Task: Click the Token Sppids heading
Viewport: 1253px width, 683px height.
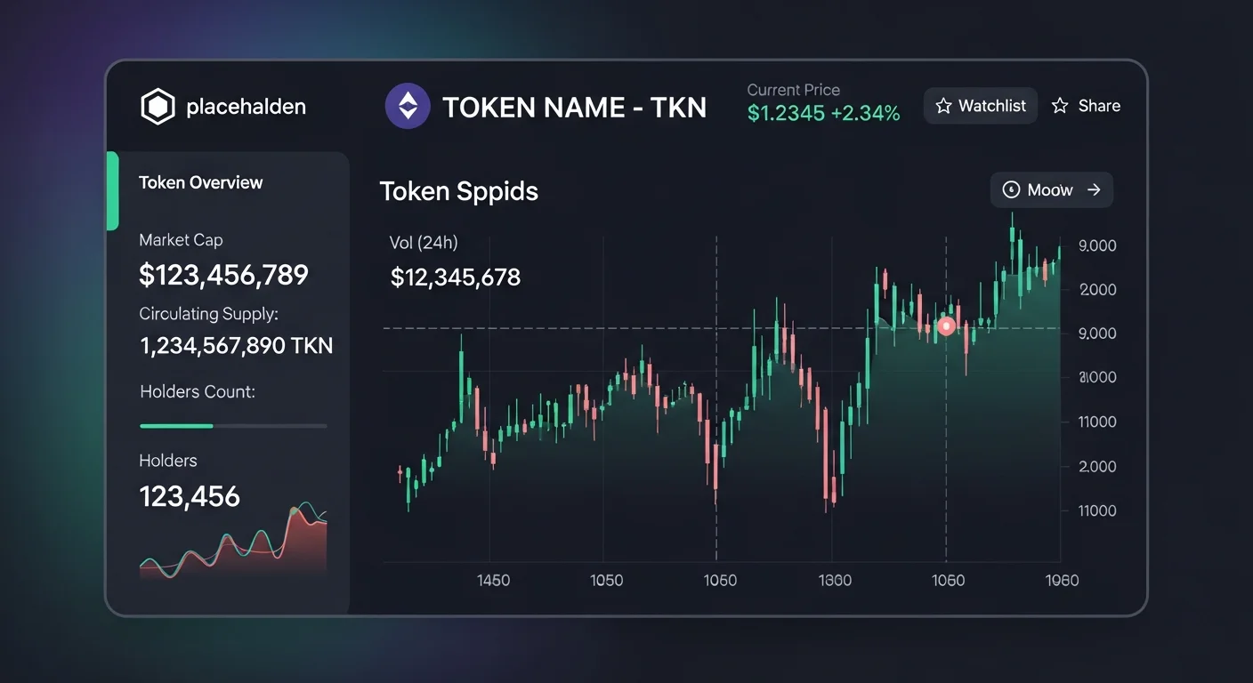Action: (x=459, y=191)
